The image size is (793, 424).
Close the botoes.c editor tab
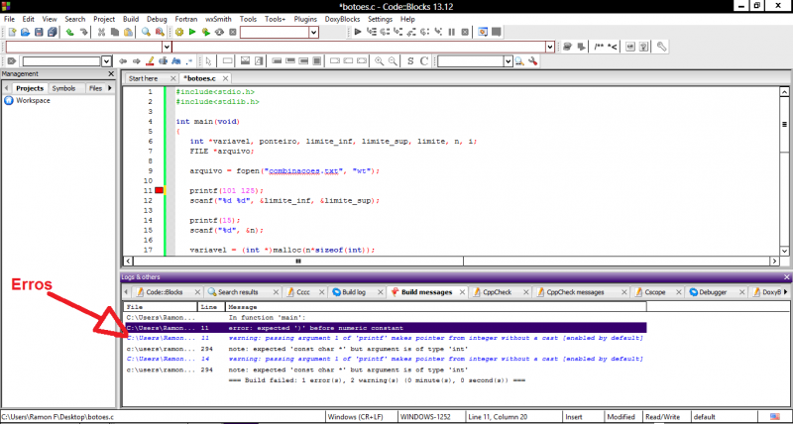click(225, 78)
